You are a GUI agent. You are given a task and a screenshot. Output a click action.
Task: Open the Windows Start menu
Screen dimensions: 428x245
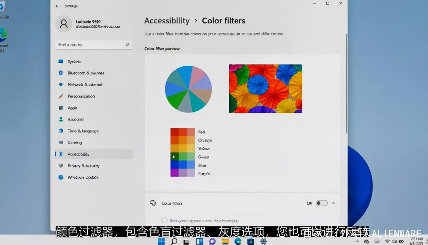point(161,241)
